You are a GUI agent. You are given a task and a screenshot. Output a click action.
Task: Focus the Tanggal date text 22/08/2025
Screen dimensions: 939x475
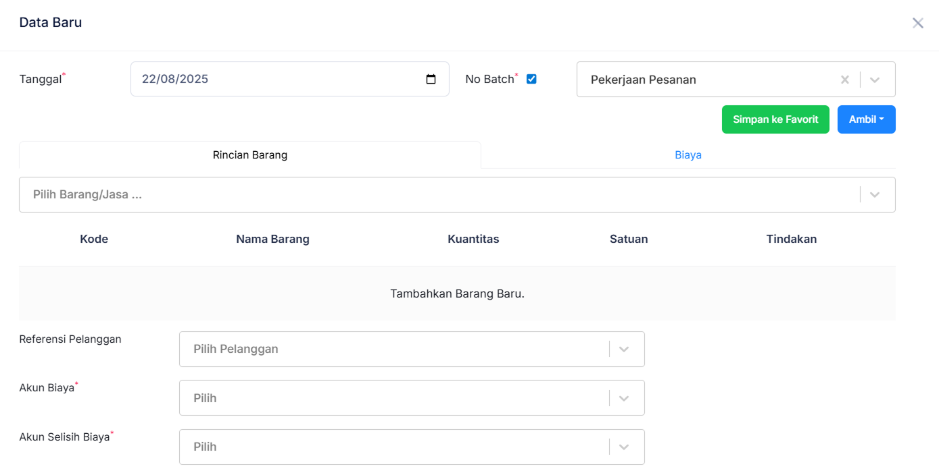pyautogui.click(x=175, y=79)
